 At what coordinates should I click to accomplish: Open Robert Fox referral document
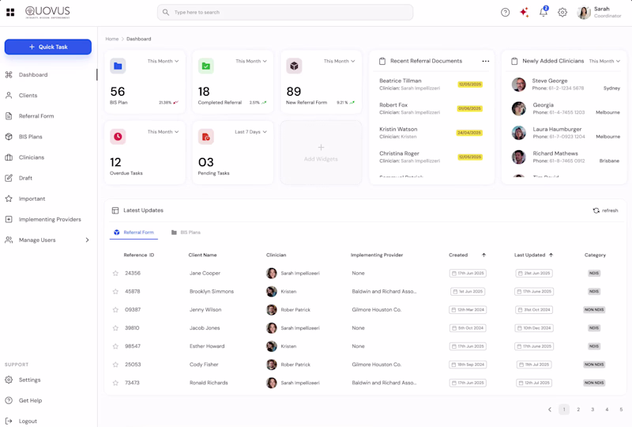431,108
